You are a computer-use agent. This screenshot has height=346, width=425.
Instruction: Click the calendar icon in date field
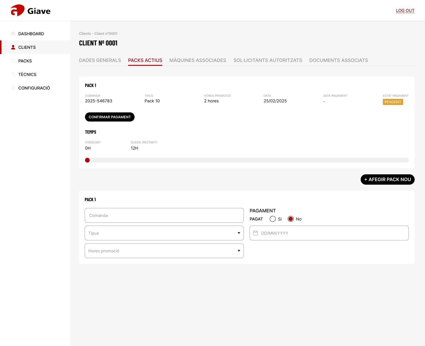coord(256,233)
